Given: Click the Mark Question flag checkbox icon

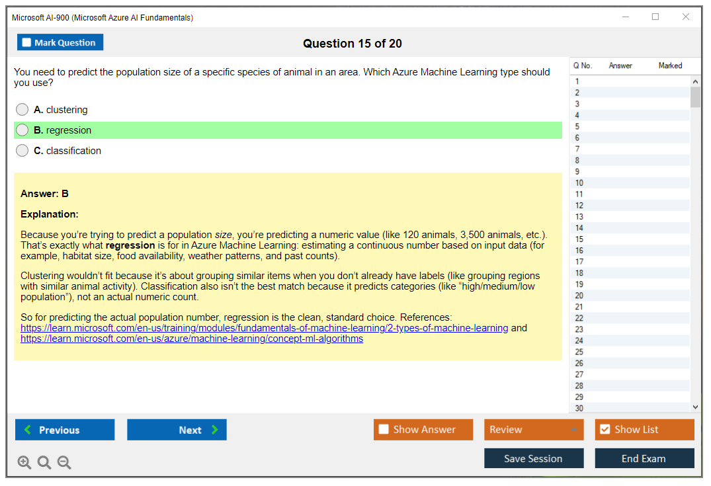Looking at the screenshot, I should pyautogui.click(x=26, y=42).
